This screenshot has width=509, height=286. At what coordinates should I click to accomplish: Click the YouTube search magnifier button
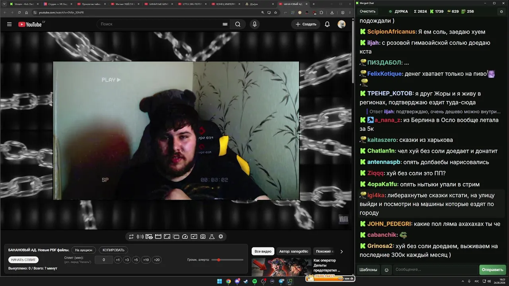point(238,24)
